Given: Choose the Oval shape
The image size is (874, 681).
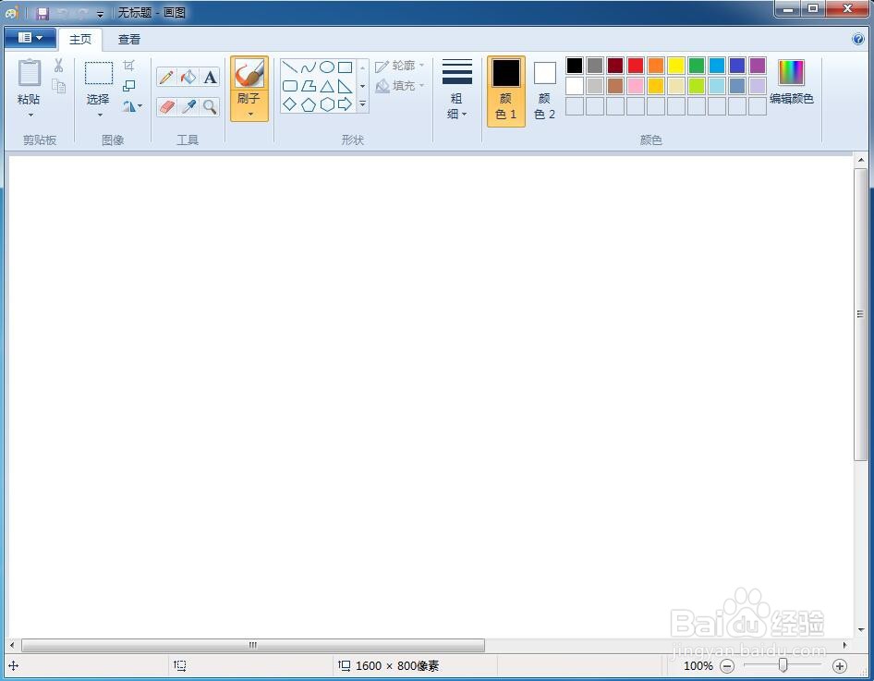Looking at the screenshot, I should [327, 67].
